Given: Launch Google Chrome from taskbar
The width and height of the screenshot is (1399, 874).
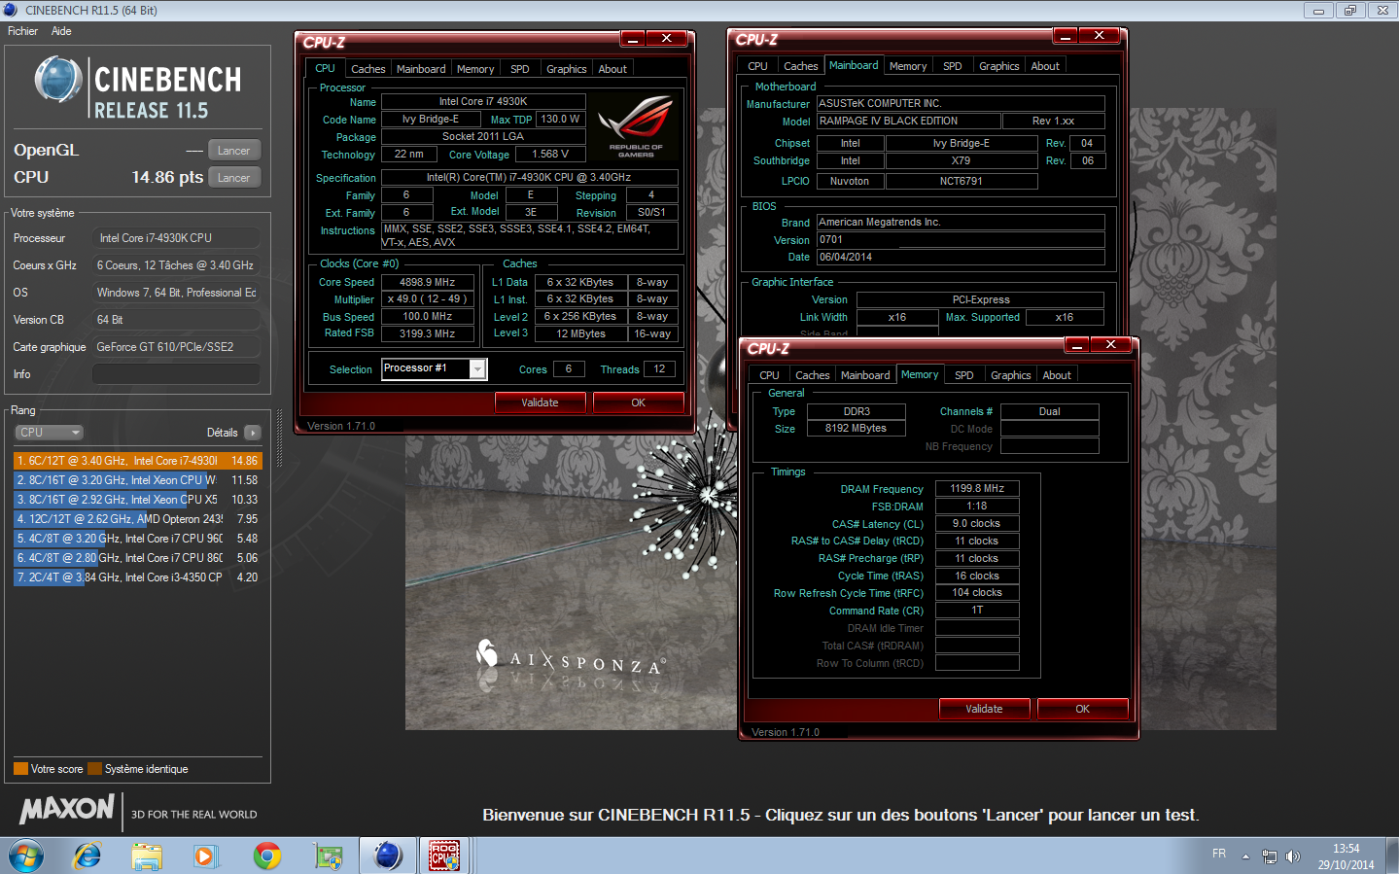Looking at the screenshot, I should [x=266, y=856].
